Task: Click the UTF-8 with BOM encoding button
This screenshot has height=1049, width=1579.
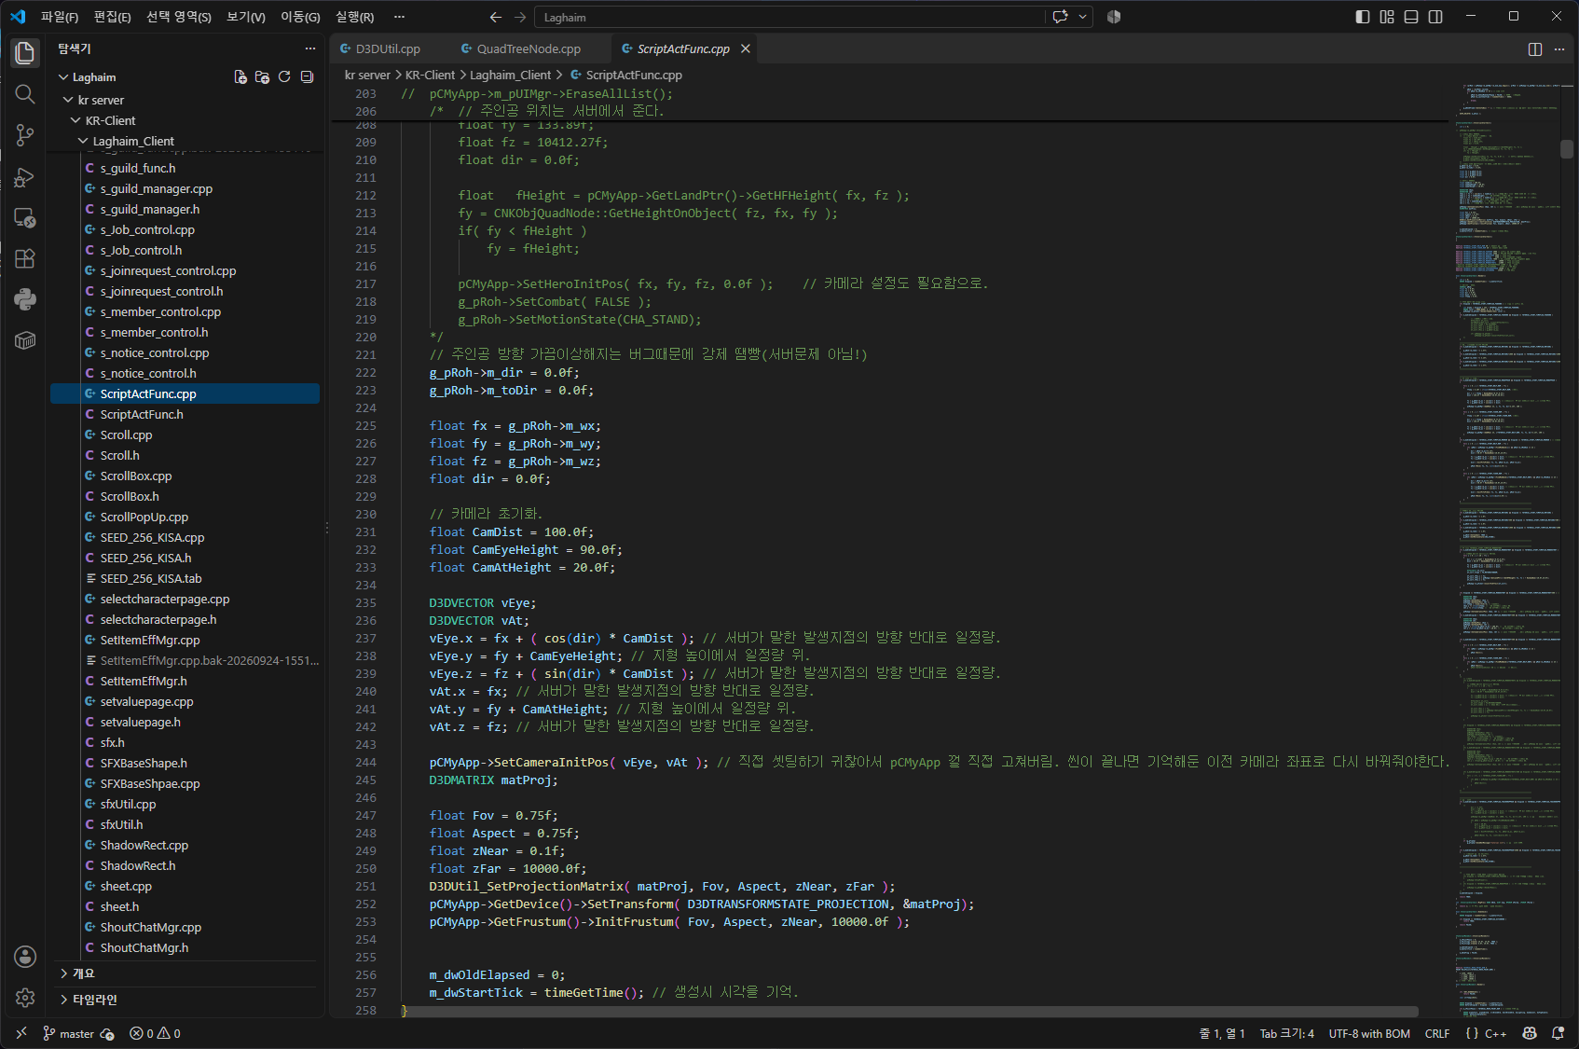Action: pyautogui.click(x=1368, y=1033)
